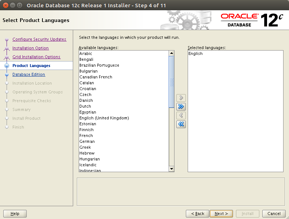The height and width of the screenshot is (219, 289).
Task: Click the add all languages double-arrow button
Action: click(x=181, y=107)
